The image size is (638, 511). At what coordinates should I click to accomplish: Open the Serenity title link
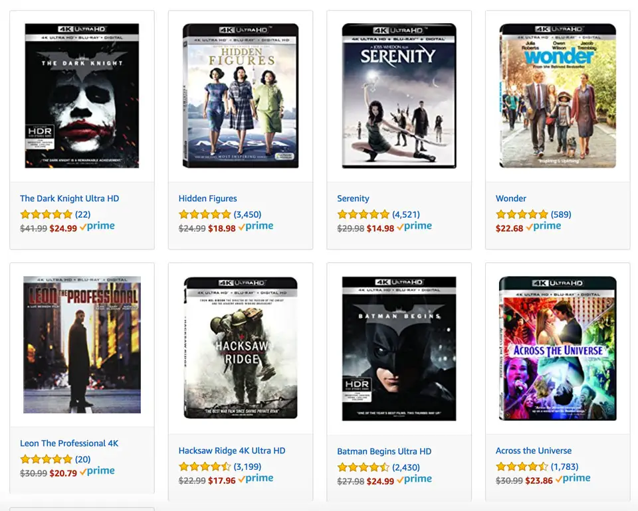point(353,198)
